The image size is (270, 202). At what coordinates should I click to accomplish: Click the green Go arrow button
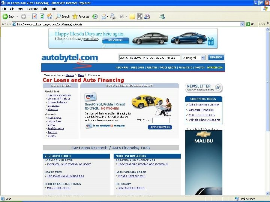pyautogui.click(x=248, y=24)
